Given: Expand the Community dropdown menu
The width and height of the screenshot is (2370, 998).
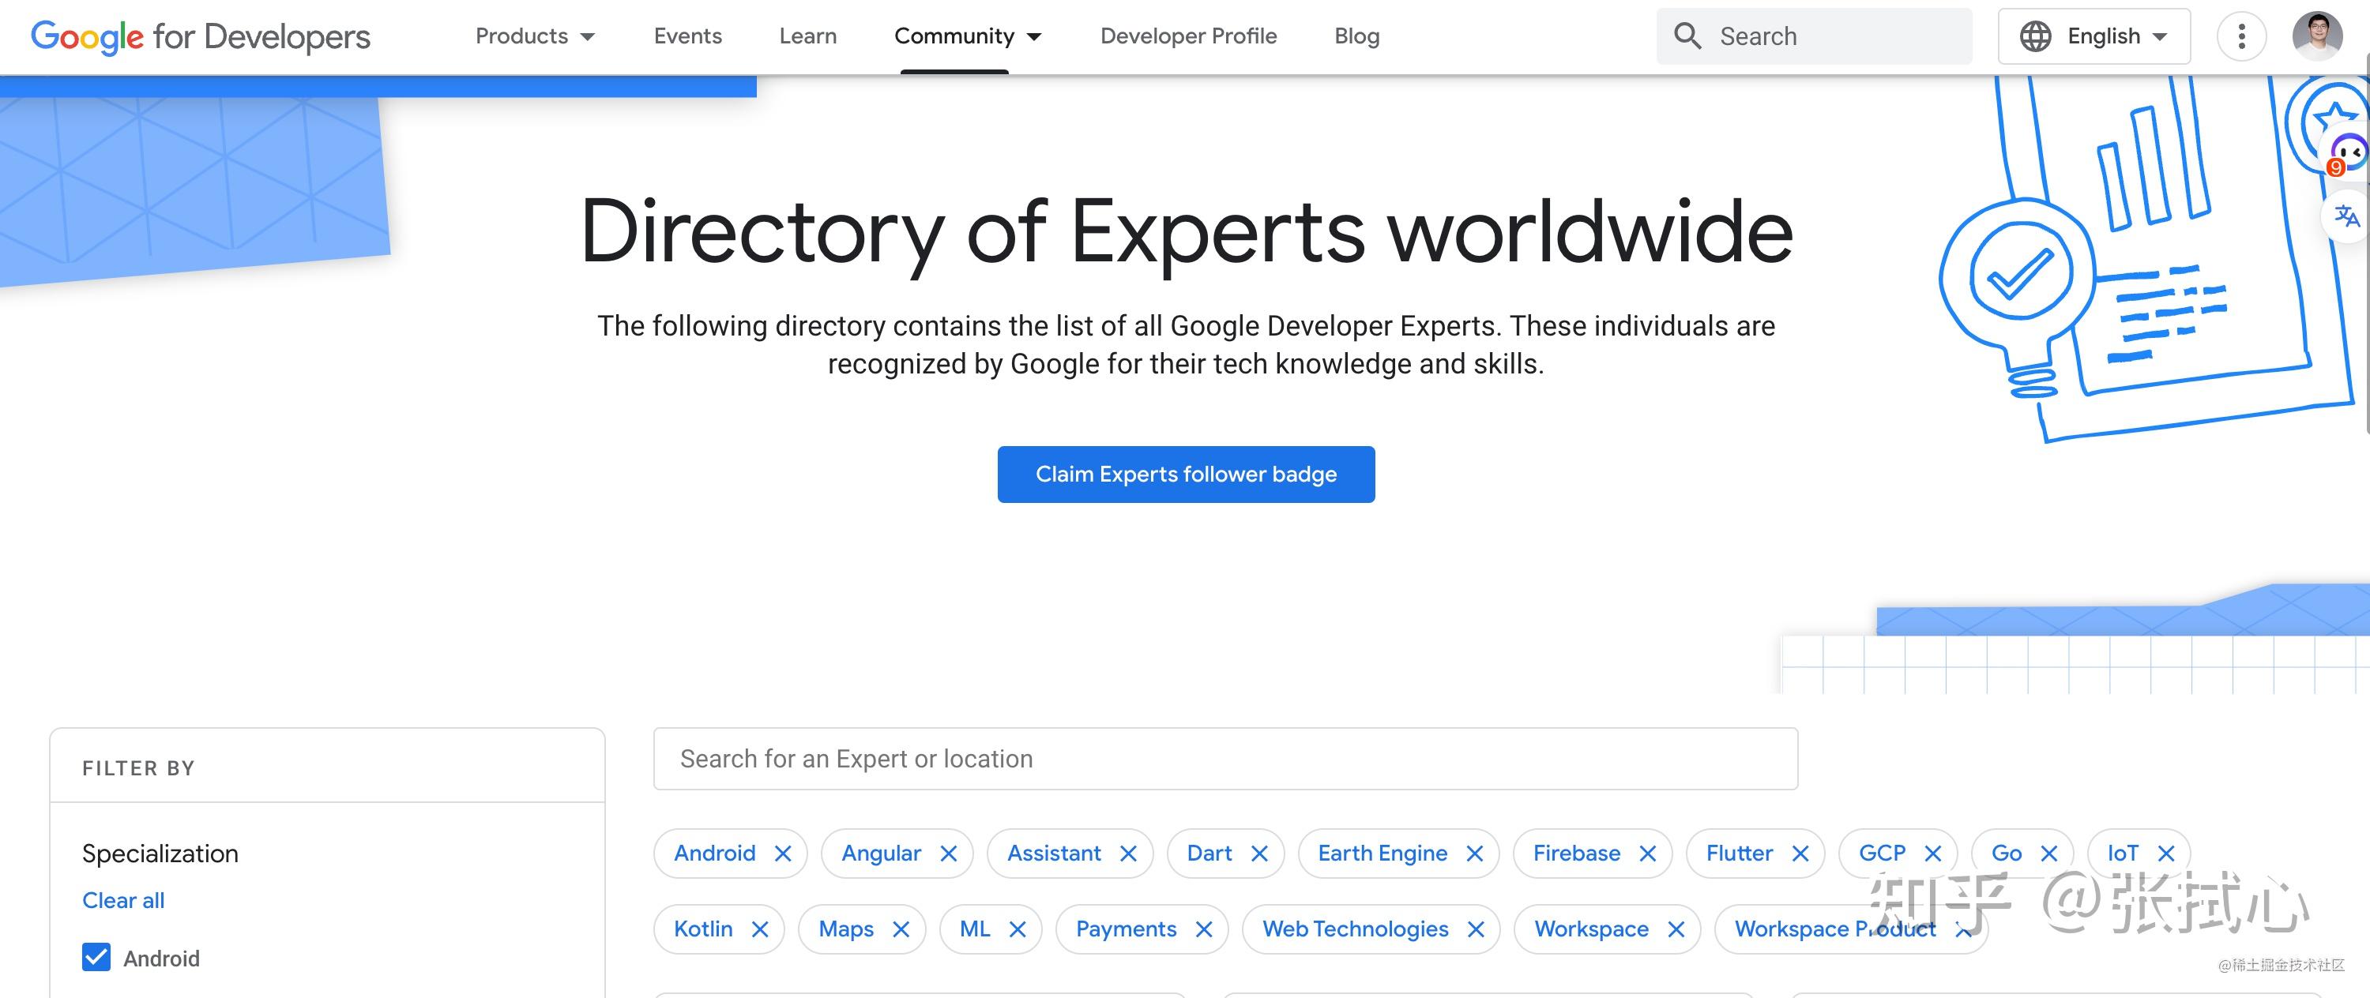Looking at the screenshot, I should 967,36.
